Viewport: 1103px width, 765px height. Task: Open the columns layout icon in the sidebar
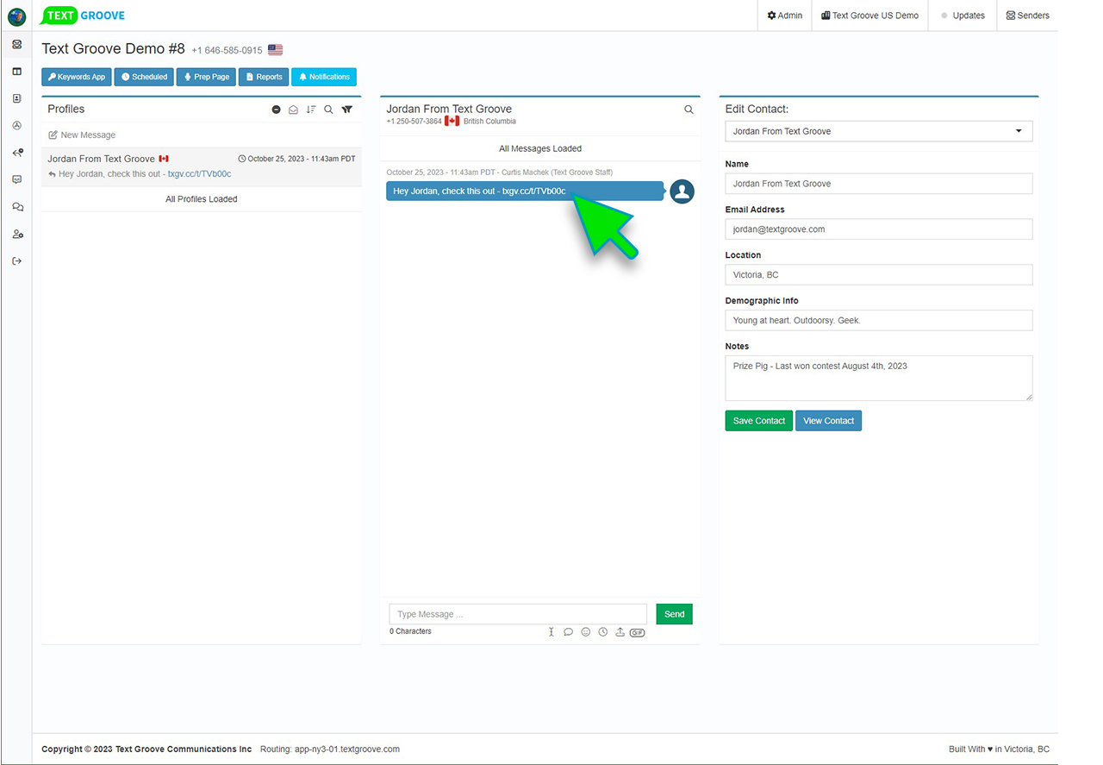[16, 72]
